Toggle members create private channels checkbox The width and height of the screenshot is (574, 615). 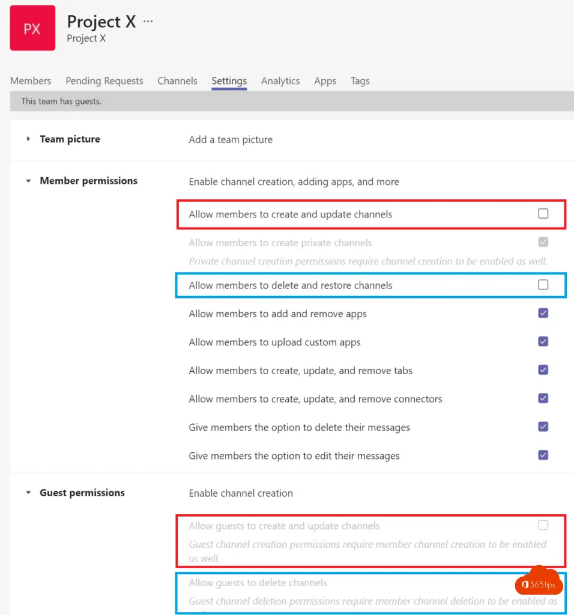[543, 242]
